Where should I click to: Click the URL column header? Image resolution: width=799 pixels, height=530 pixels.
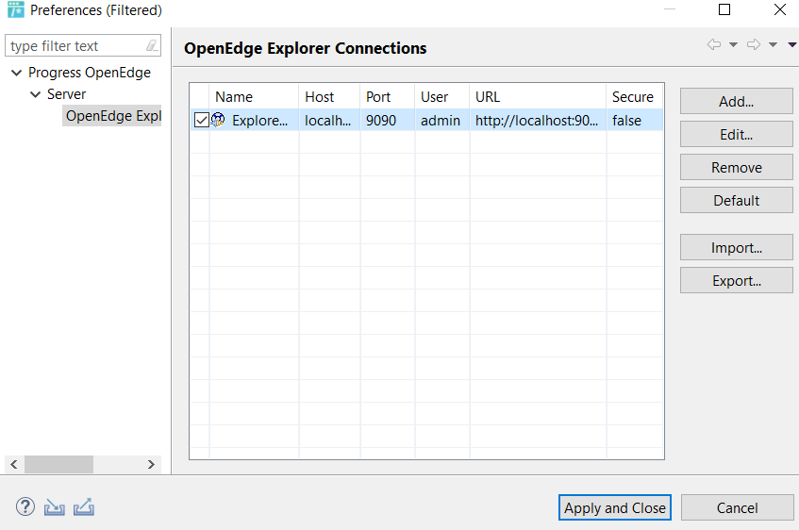538,96
